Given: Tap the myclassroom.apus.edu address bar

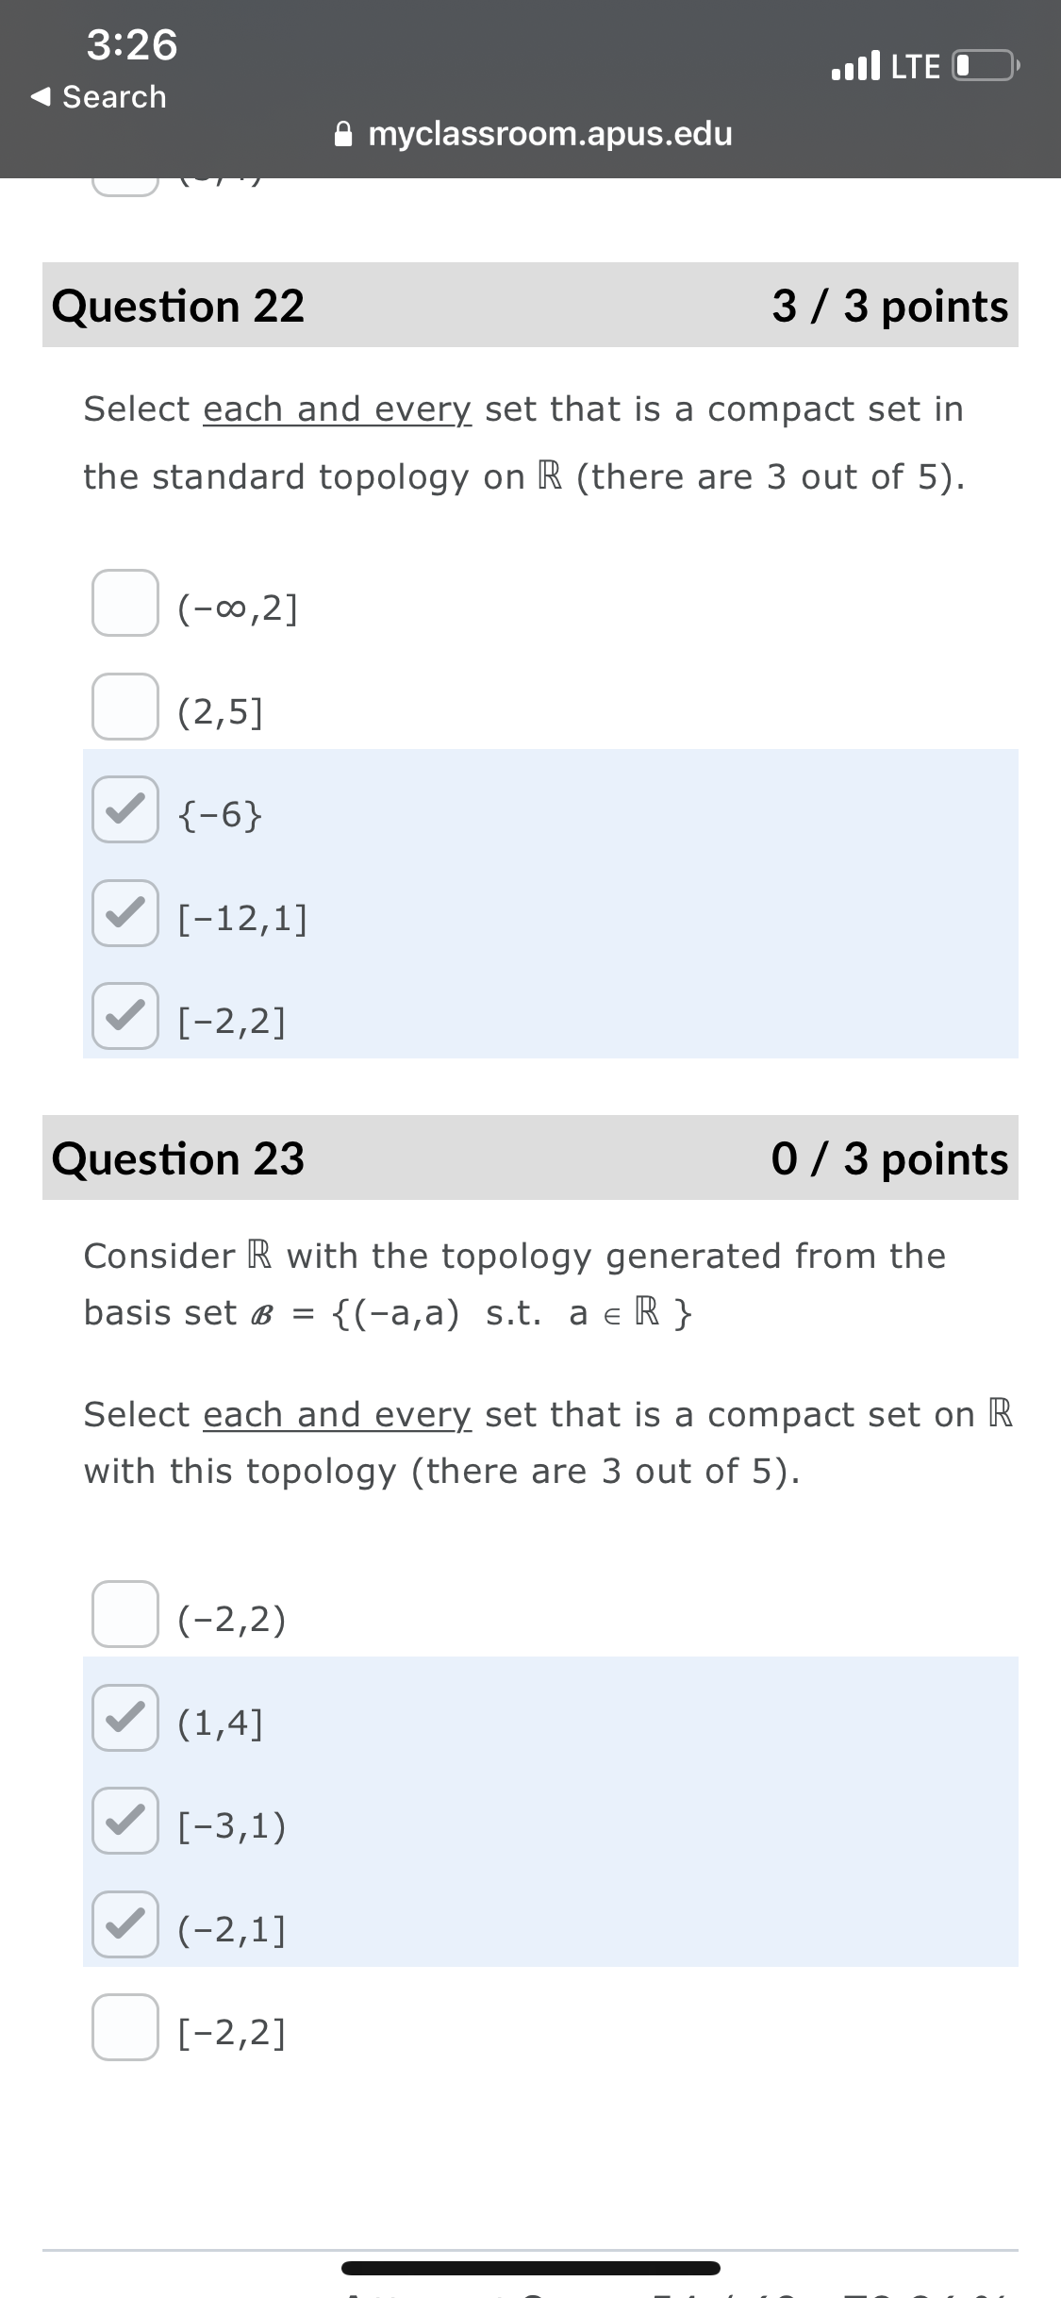Looking at the screenshot, I should (x=534, y=134).
